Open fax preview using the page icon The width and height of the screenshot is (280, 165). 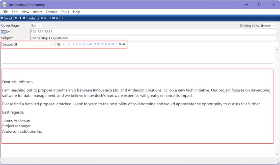pyautogui.click(x=20, y=18)
